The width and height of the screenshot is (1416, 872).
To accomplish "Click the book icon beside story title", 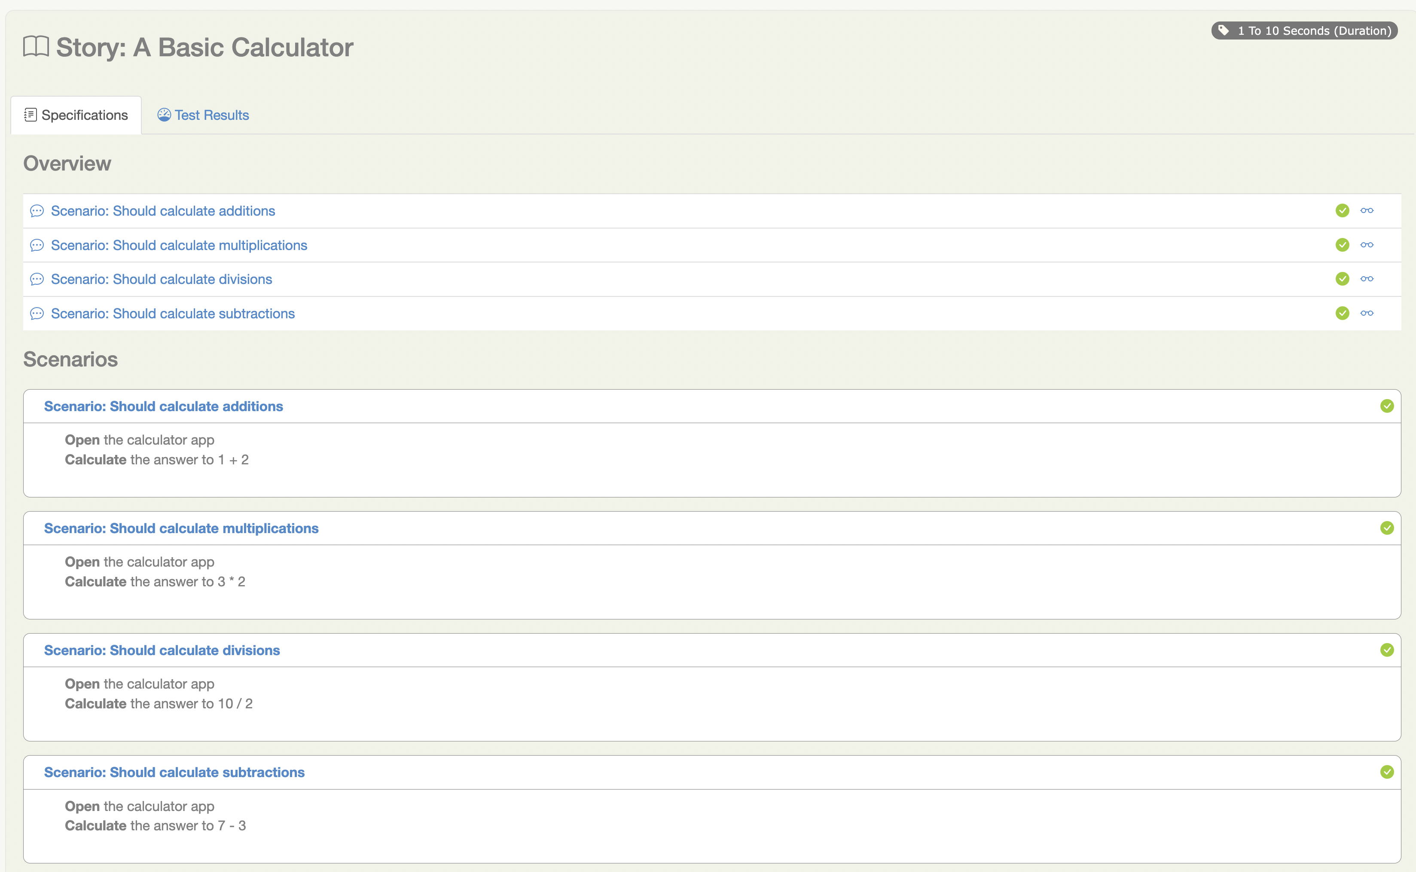I will point(36,46).
